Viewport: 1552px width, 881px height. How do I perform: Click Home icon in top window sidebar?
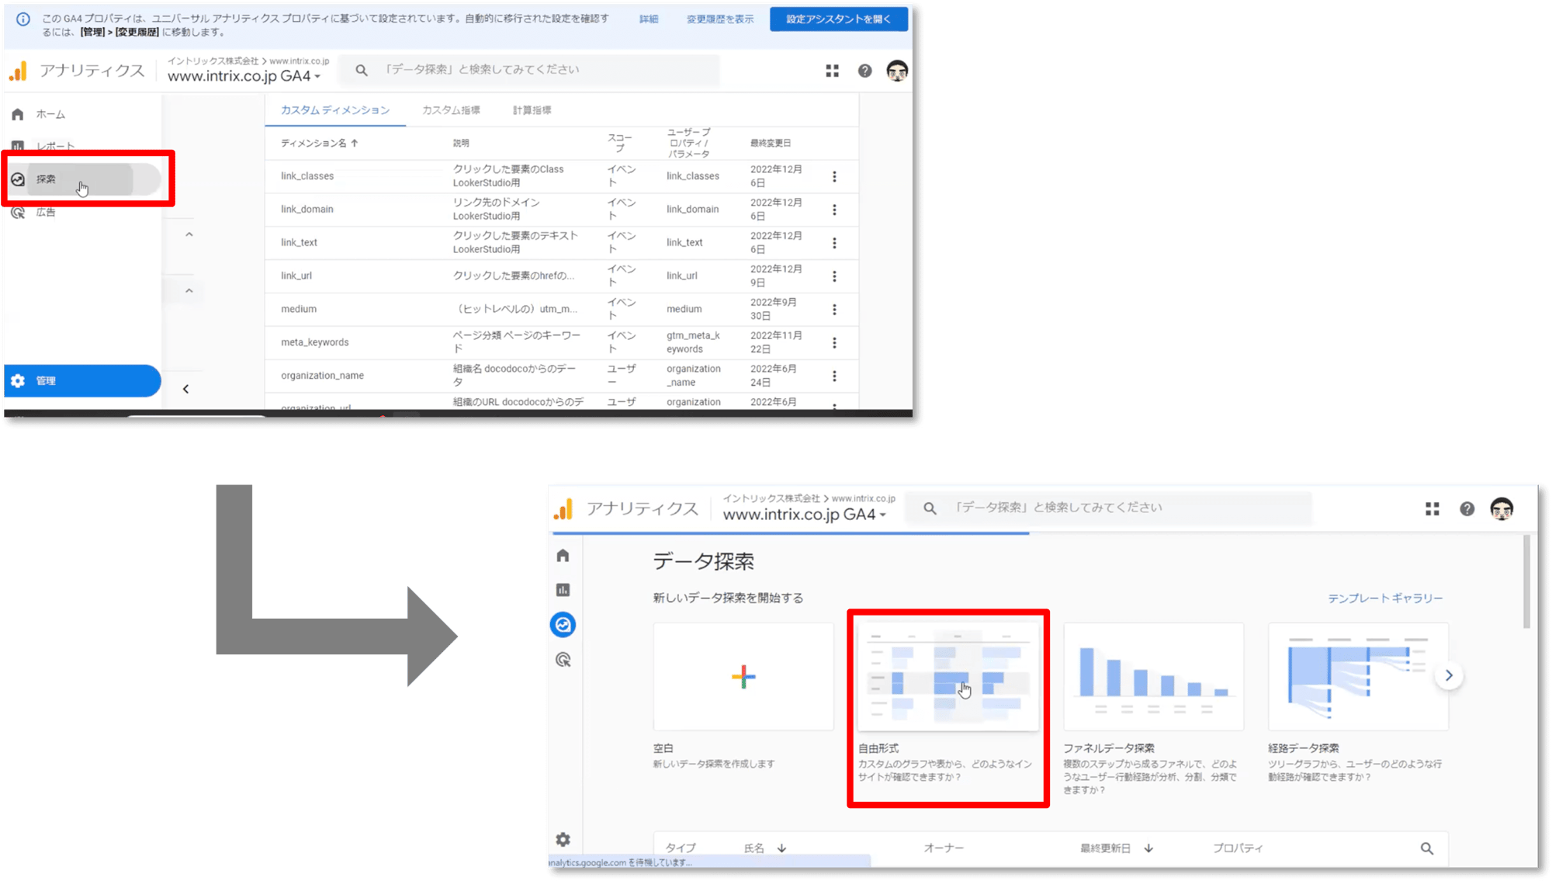pos(18,115)
